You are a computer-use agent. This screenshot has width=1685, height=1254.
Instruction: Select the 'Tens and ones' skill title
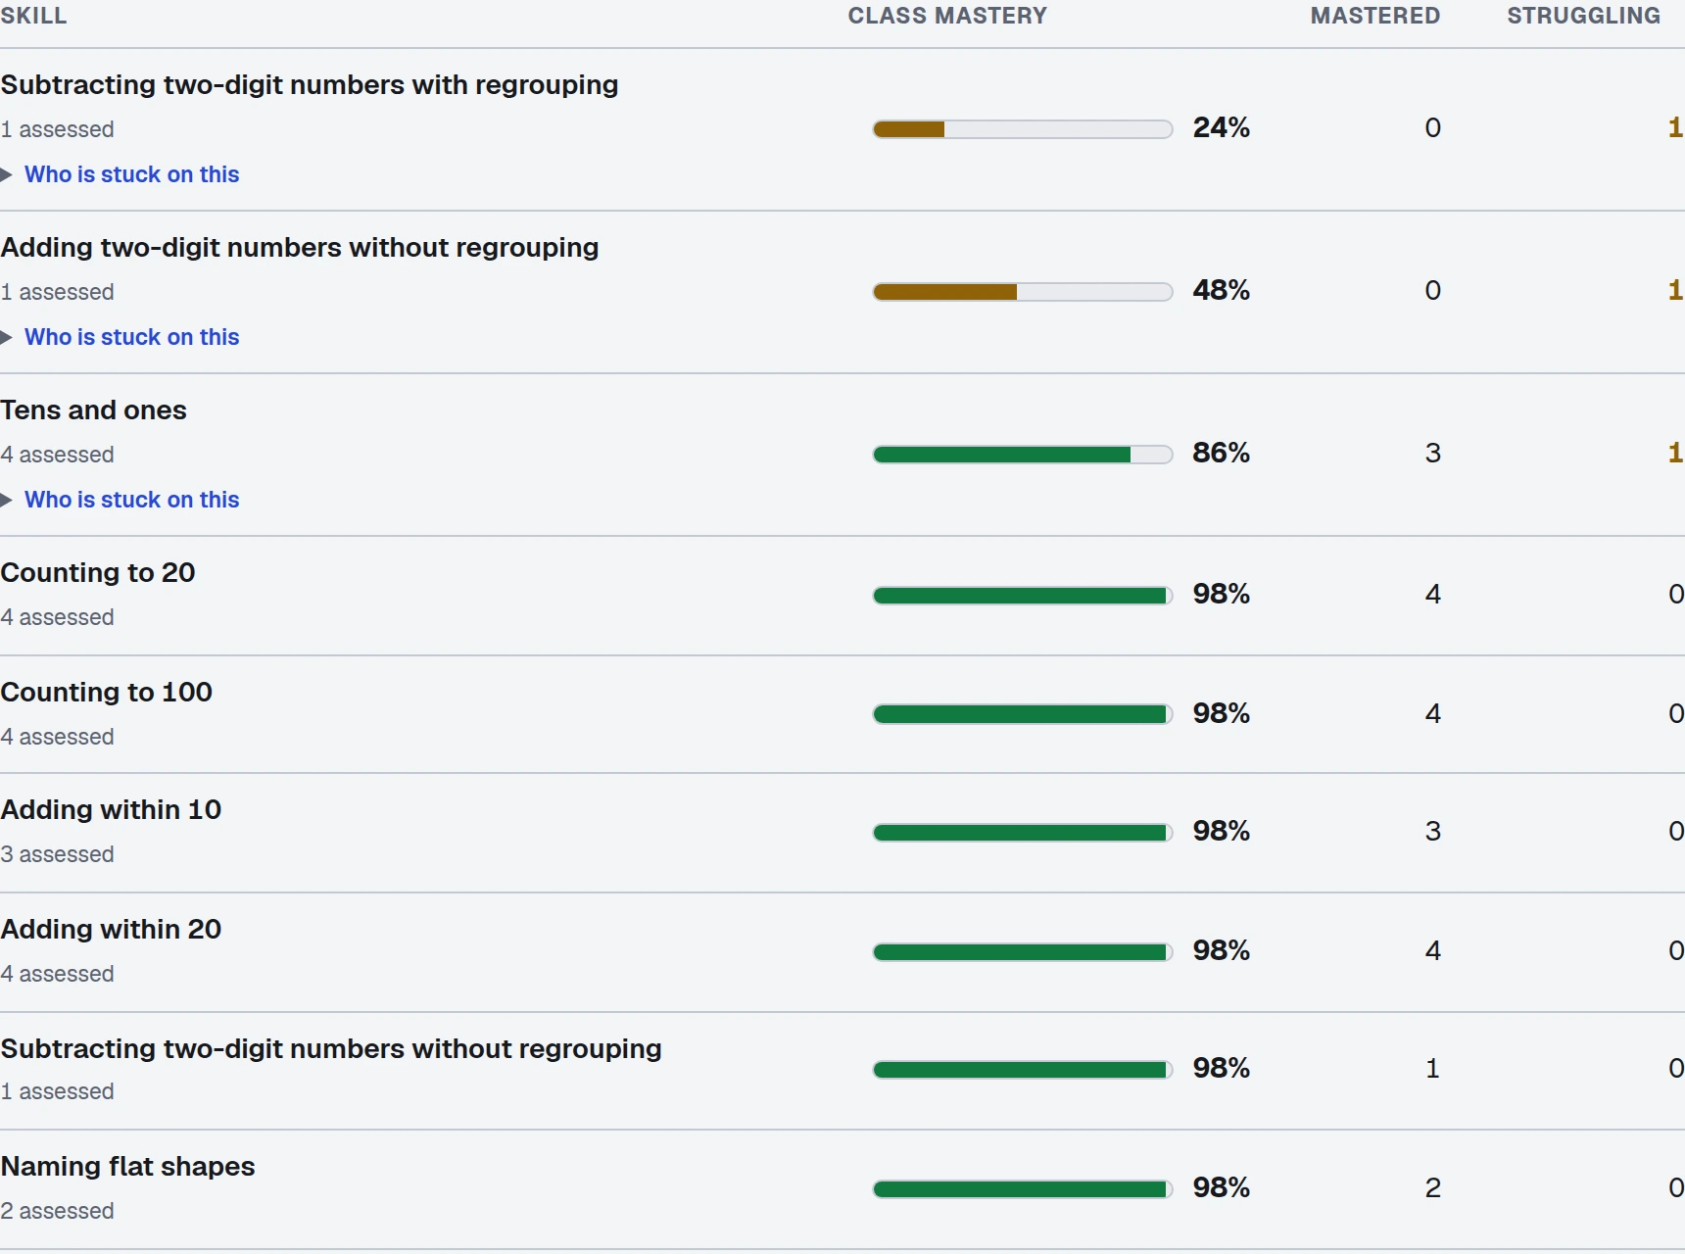94,410
